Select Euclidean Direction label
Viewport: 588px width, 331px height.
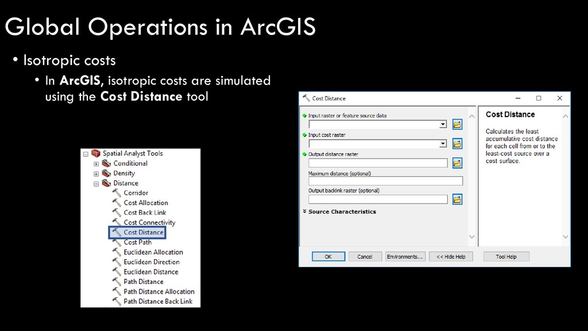pyautogui.click(x=152, y=262)
